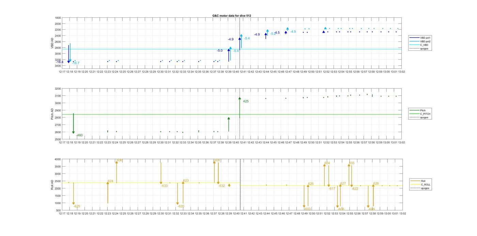This screenshot has height=236, width=477.
Task: Click the '-622' roll data label
Action: click(x=355, y=189)
